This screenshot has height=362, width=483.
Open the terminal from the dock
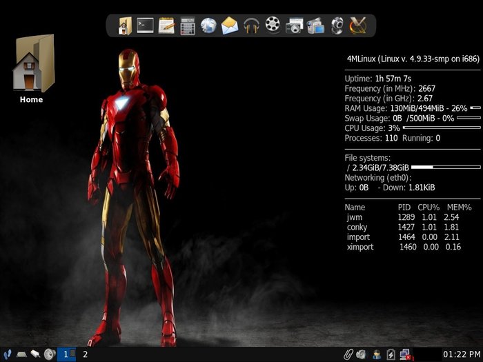tap(145, 26)
